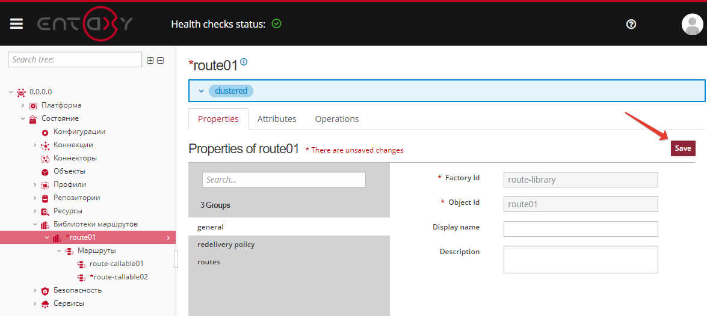Collapse the Состояние tree node
Viewport: 707px width, 316px height.
coord(23,118)
